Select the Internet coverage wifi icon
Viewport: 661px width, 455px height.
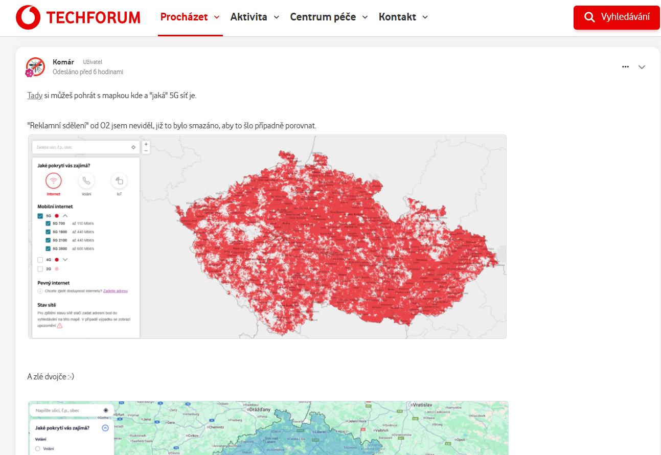click(53, 180)
